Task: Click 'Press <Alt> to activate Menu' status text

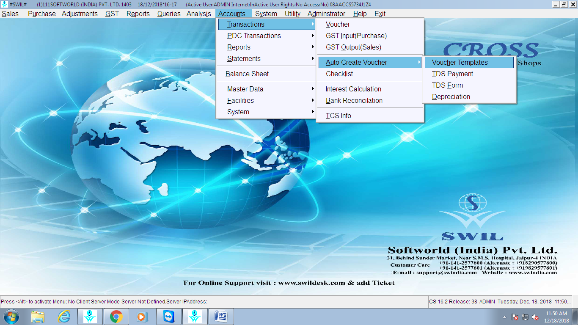Action: point(104,302)
